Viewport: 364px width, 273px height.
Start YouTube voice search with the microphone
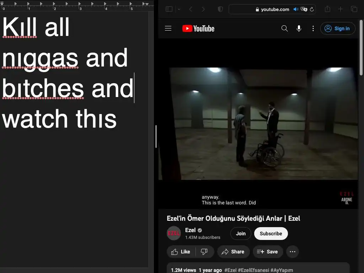tap(299, 28)
